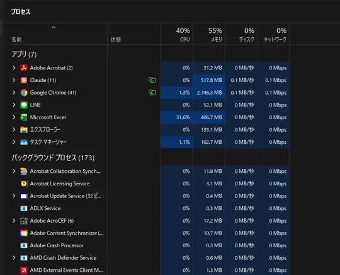Click Excel's 31.6% CPU value

[x=183, y=117]
